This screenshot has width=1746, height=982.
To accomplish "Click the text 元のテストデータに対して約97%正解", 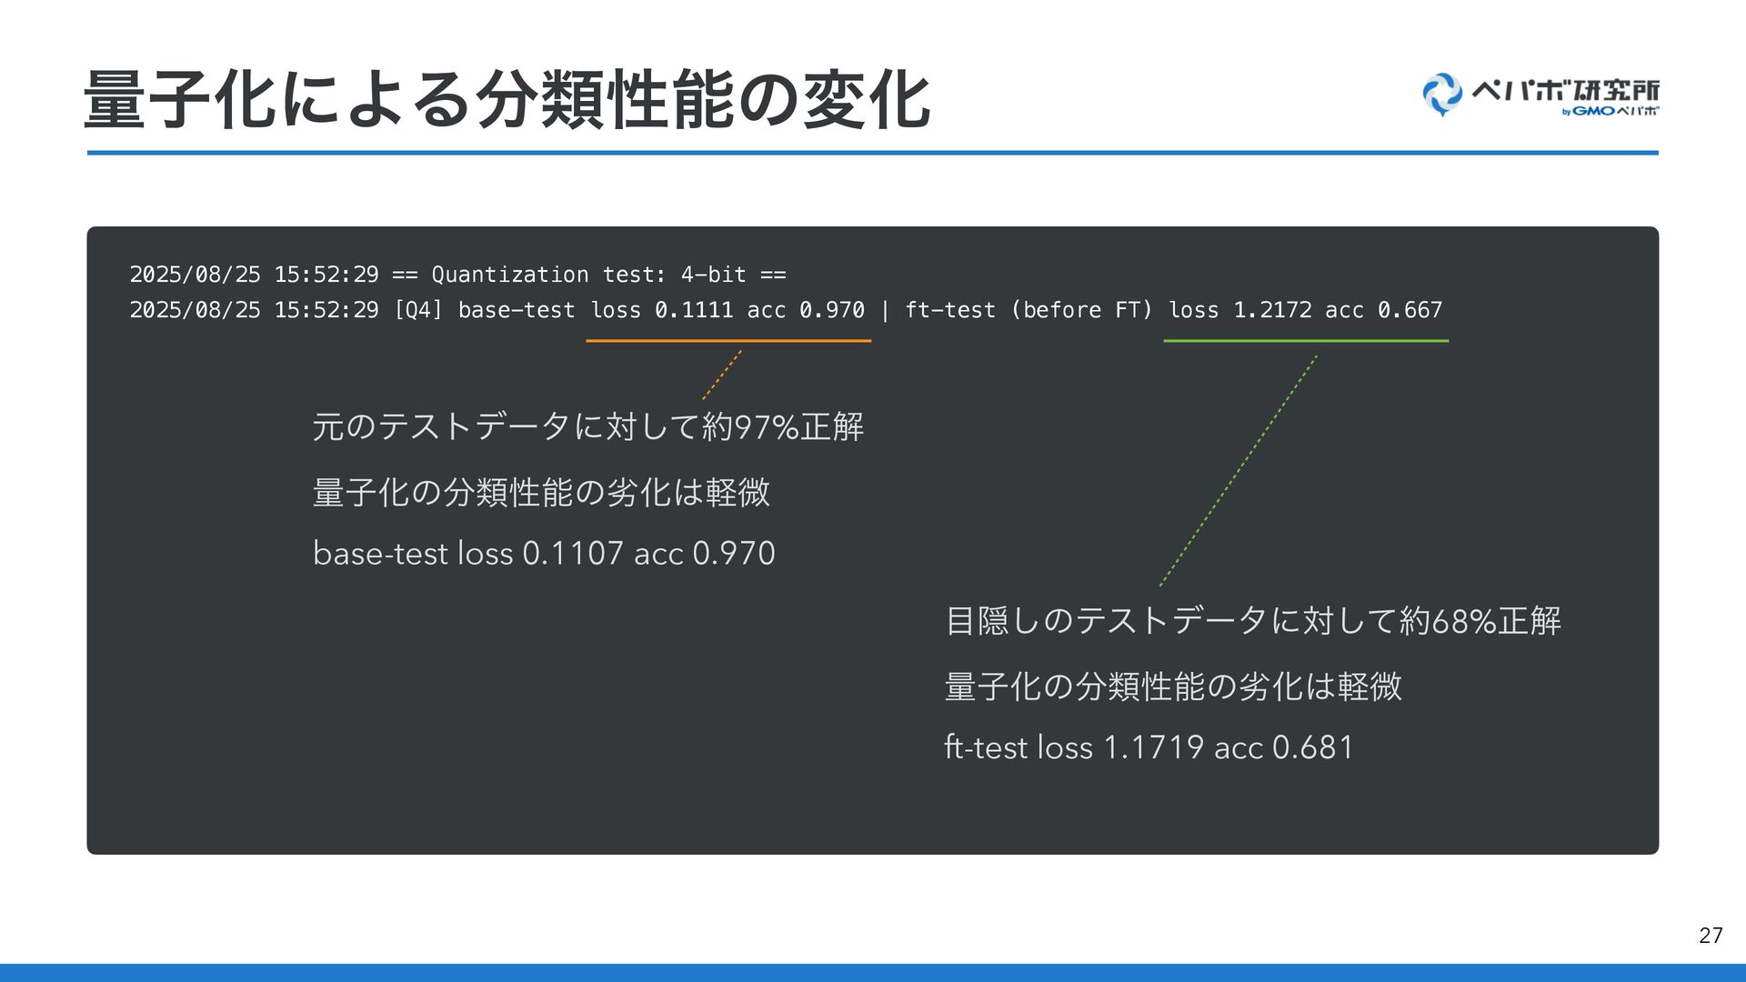I will [x=587, y=426].
